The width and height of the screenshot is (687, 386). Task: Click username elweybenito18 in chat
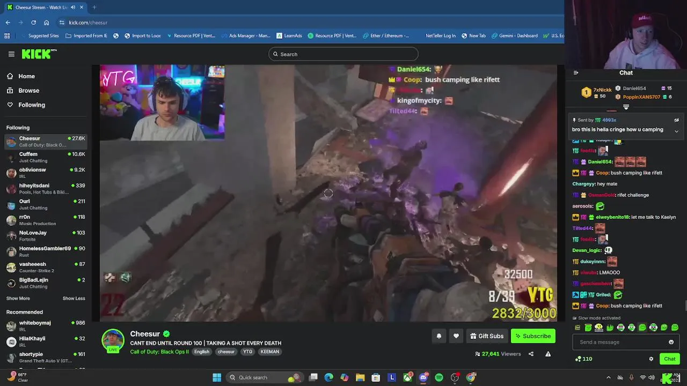coord(612,217)
